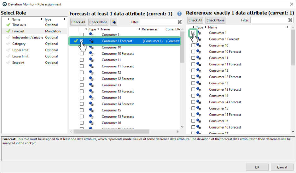Click arrow left of References column in Forecast table
This screenshot has height=173, width=296.
[x=139, y=29]
